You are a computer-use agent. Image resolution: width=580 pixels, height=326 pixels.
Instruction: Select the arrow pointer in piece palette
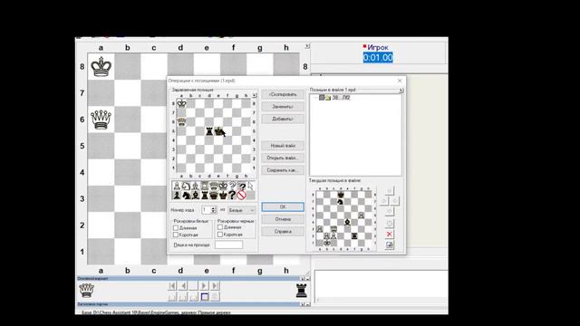(251, 186)
